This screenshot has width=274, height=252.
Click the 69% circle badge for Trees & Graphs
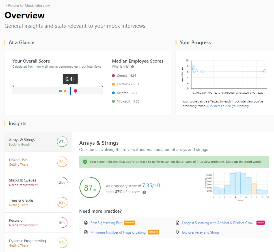coord(62,202)
